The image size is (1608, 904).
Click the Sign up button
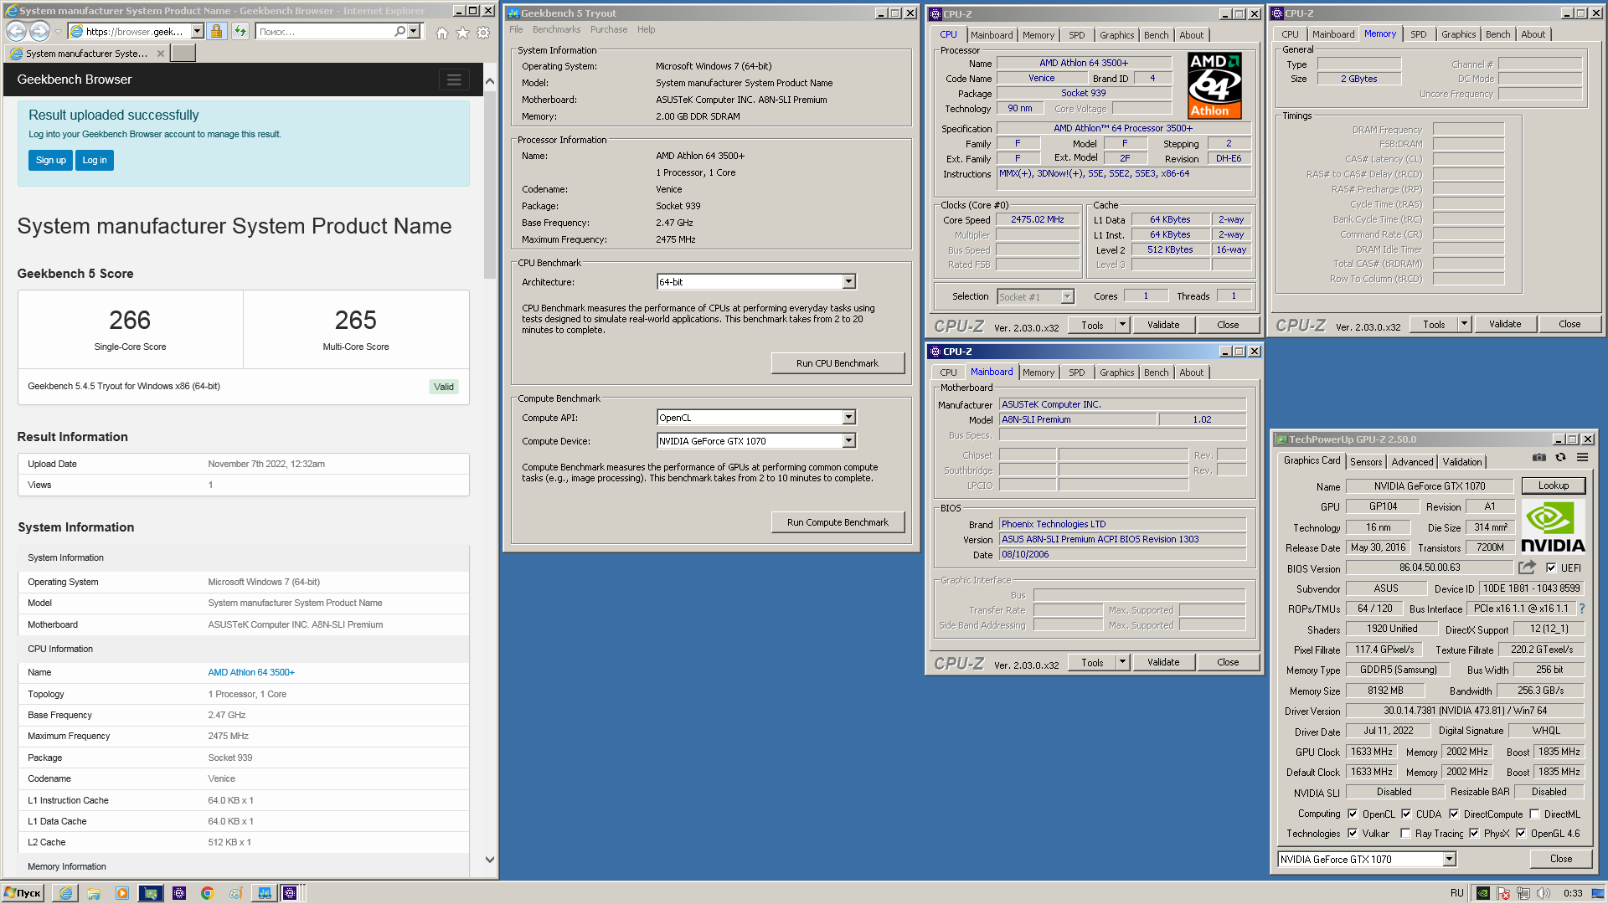point(50,161)
